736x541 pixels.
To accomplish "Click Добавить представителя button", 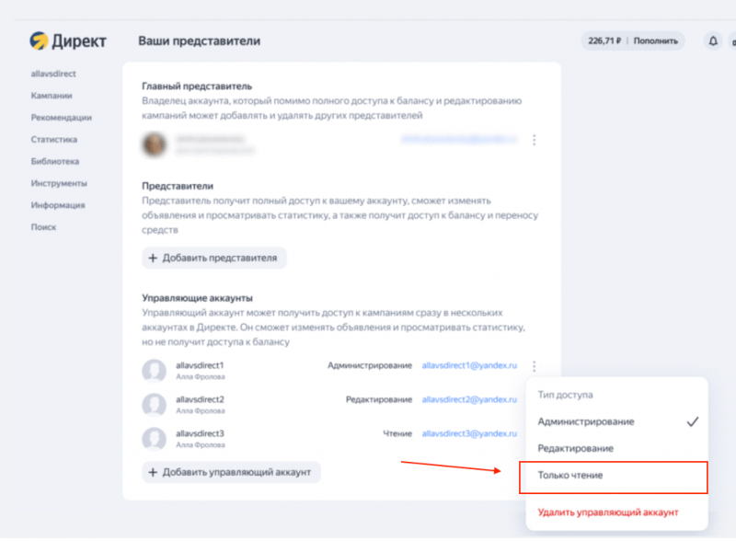I will point(214,258).
